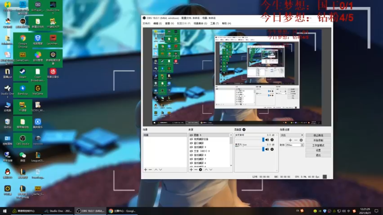383x215 pixels.
Task: Launch Steam from the desktop
Action: (23, 74)
